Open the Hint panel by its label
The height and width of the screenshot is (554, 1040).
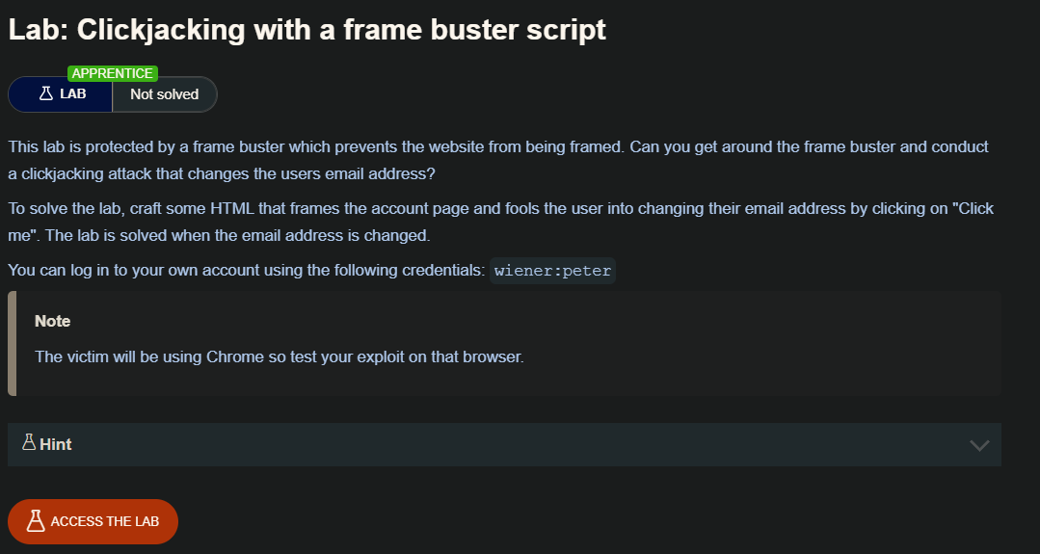click(56, 444)
